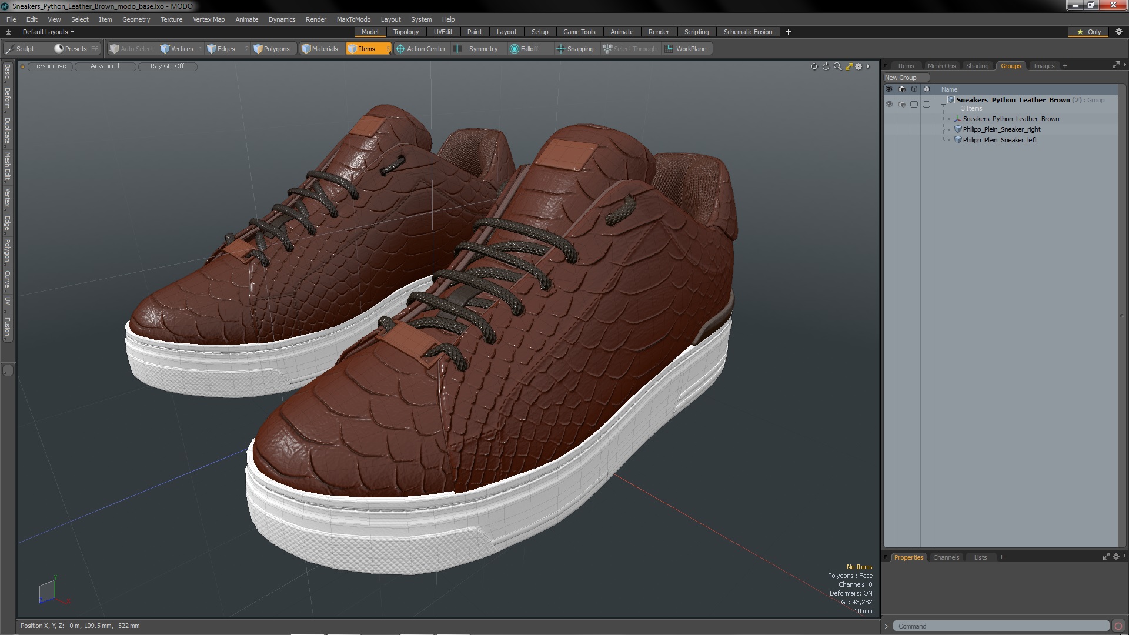Click the viewport rotate icon

(826, 66)
